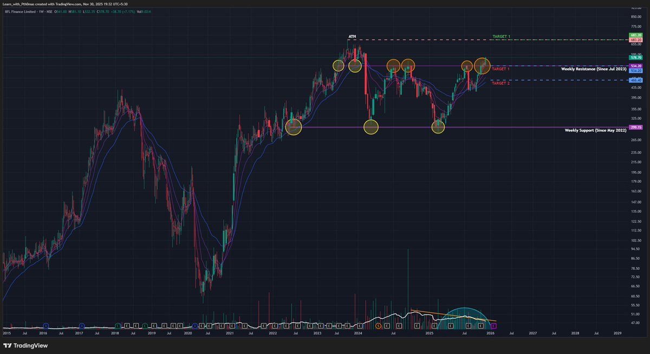Click the blue circle dividend icon near 2020
Image resolution: width=650 pixels, height=354 pixels.
(194, 325)
